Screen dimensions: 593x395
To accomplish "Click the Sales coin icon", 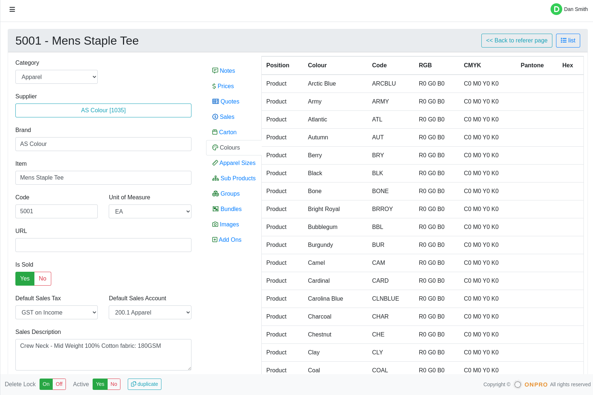I will (215, 117).
